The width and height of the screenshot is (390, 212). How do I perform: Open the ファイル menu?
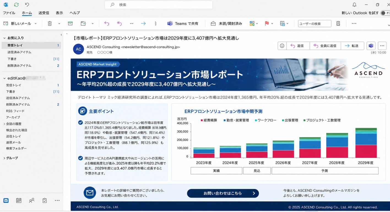pos(9,13)
